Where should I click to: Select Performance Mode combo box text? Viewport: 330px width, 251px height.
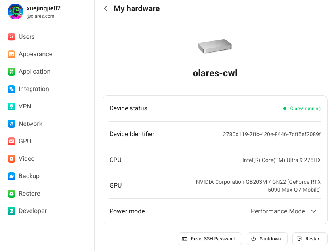point(278,211)
